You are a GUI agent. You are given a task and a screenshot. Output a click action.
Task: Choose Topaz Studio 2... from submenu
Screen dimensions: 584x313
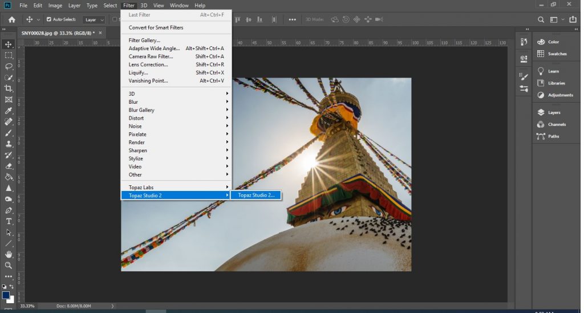point(256,195)
